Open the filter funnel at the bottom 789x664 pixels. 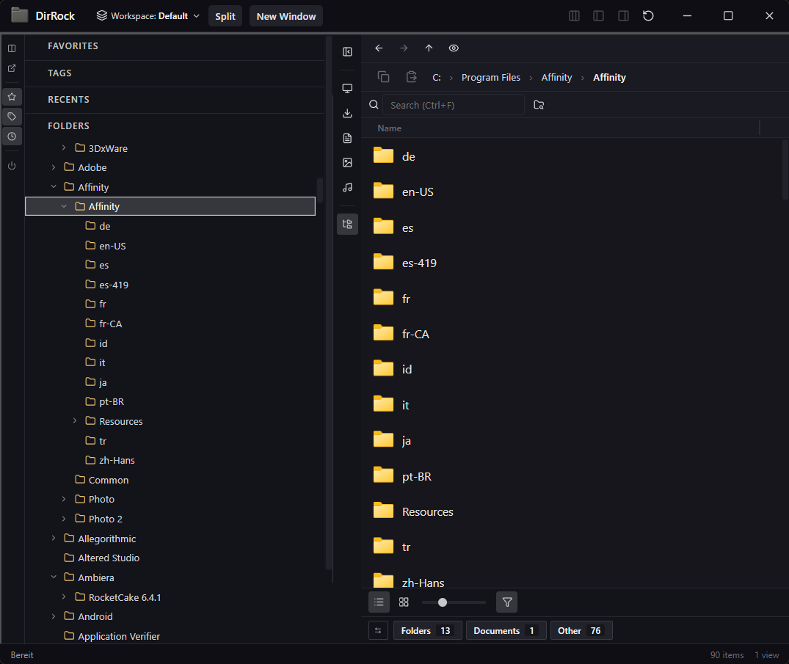[x=506, y=602]
